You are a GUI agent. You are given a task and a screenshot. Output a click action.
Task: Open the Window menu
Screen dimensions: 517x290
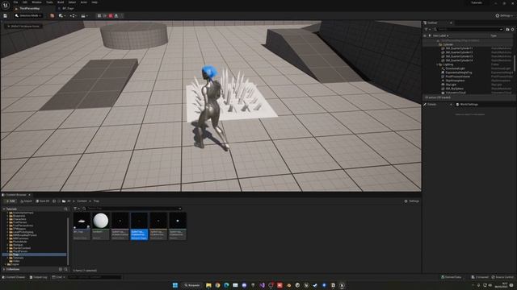pos(36,2)
